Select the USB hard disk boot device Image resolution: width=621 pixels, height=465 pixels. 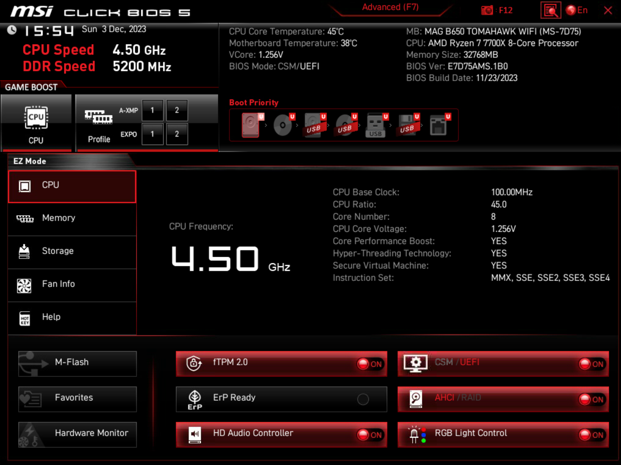click(x=315, y=125)
